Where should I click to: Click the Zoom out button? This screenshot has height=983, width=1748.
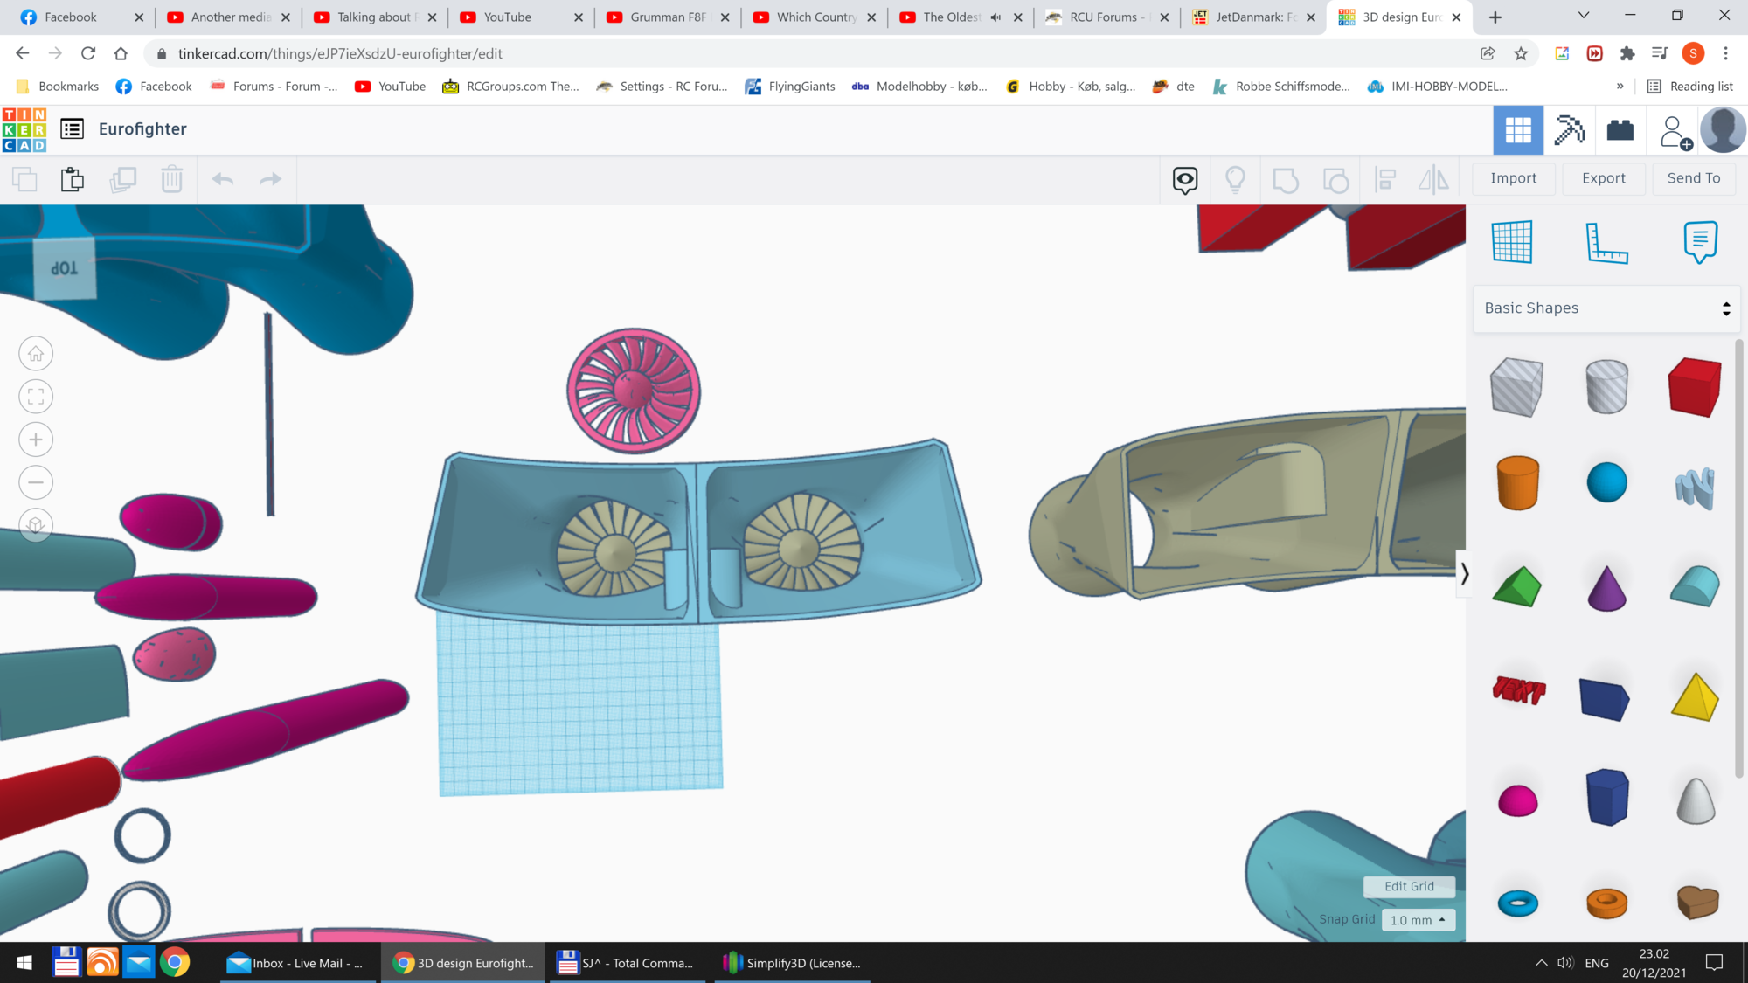36,482
